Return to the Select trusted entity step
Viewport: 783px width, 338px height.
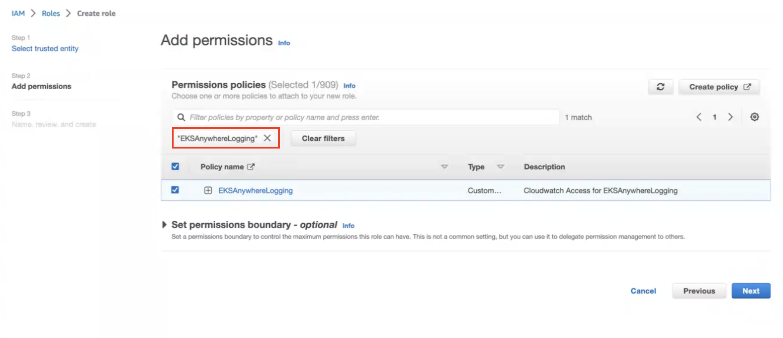[x=45, y=48]
